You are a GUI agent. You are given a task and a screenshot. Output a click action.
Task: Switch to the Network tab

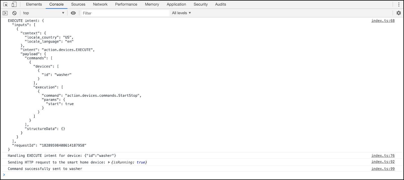click(100, 4)
